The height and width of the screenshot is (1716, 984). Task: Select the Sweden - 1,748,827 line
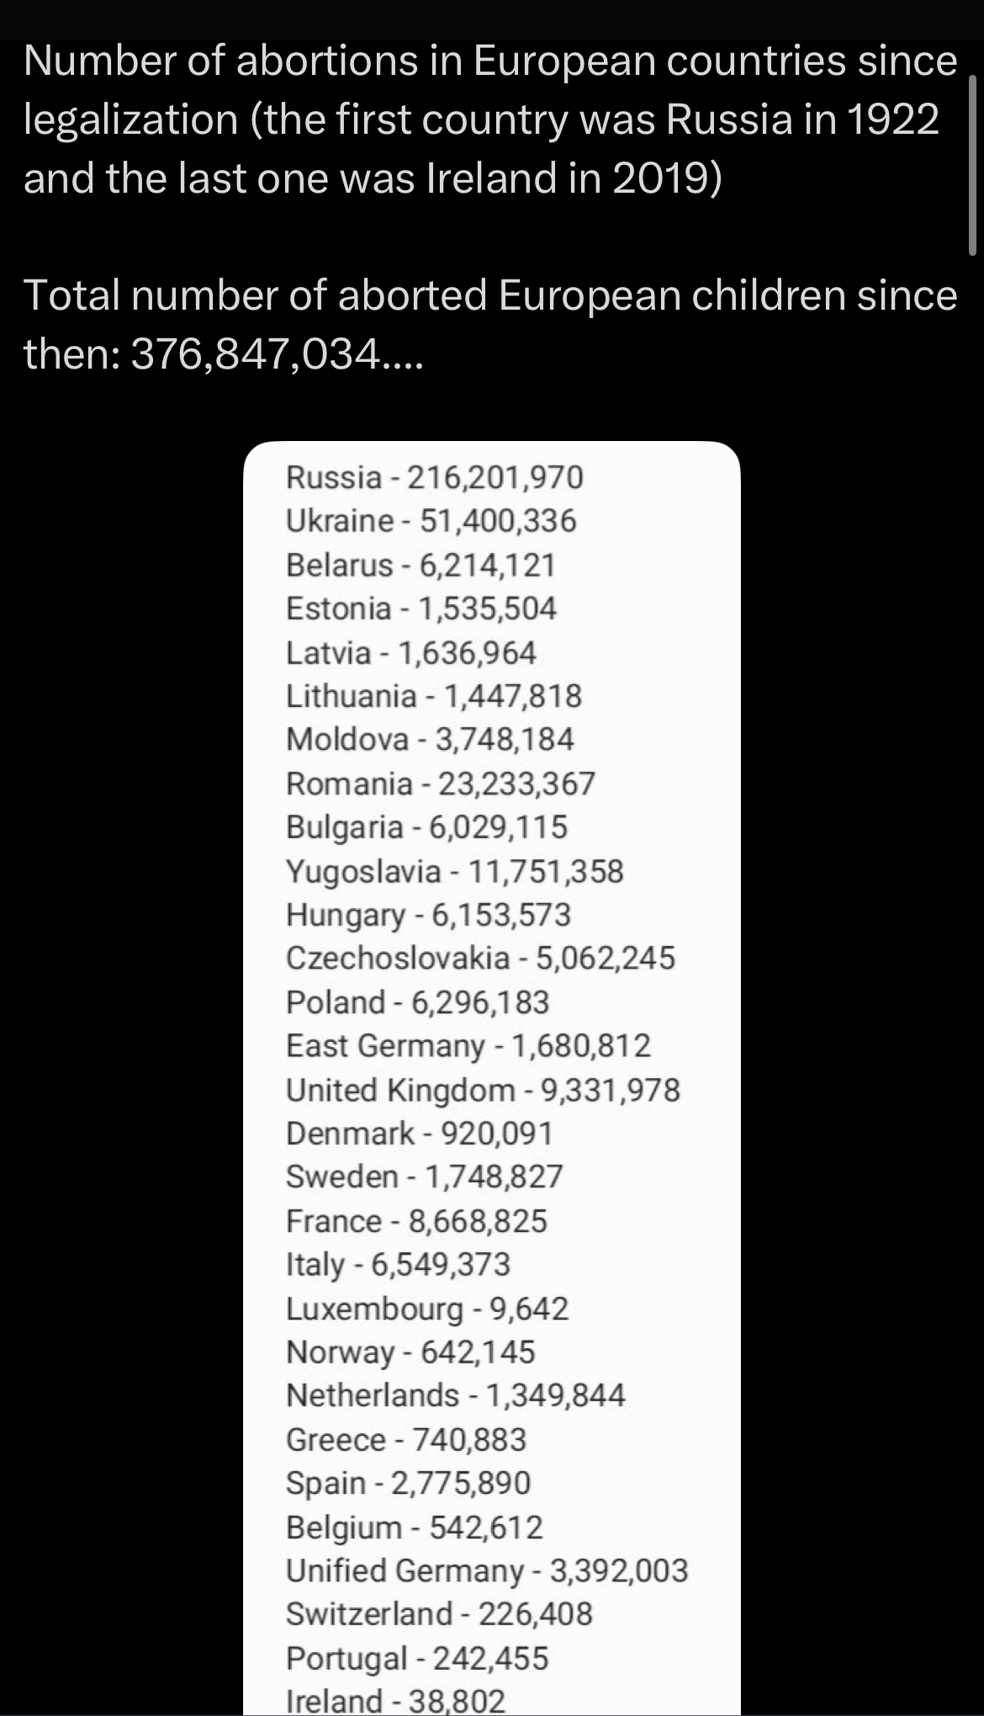pyautogui.click(x=424, y=1177)
